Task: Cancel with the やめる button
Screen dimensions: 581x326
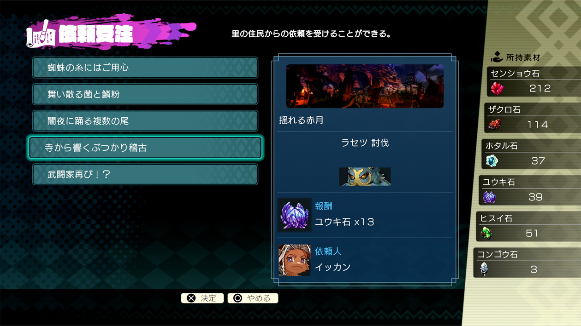Action: pos(253,298)
